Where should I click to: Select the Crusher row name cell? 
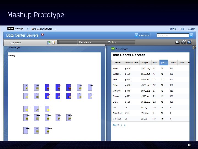[117, 91]
